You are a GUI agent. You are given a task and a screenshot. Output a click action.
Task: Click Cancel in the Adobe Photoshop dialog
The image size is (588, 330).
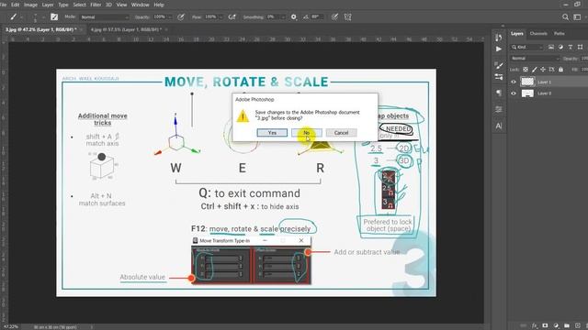tap(341, 133)
